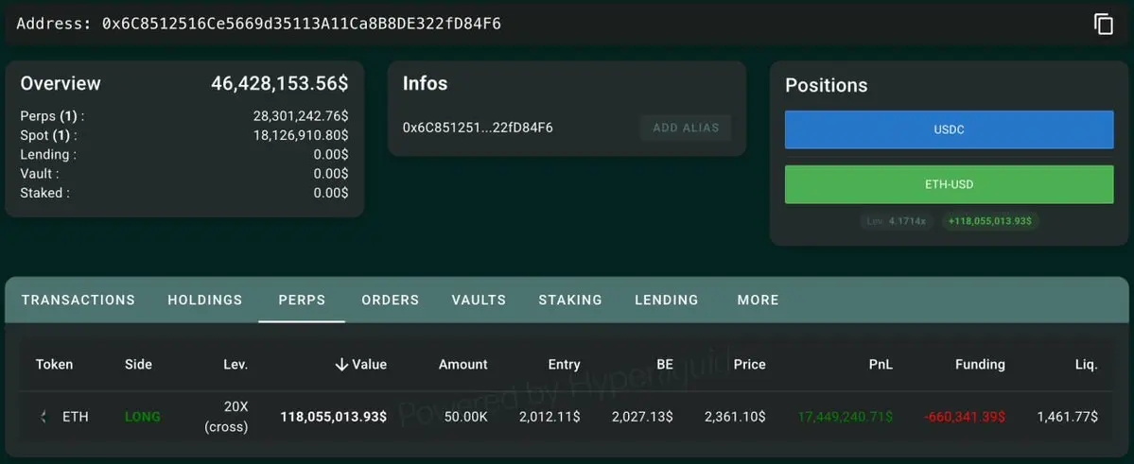Select the PERPS tab
The width and height of the screenshot is (1134, 464).
(x=302, y=300)
